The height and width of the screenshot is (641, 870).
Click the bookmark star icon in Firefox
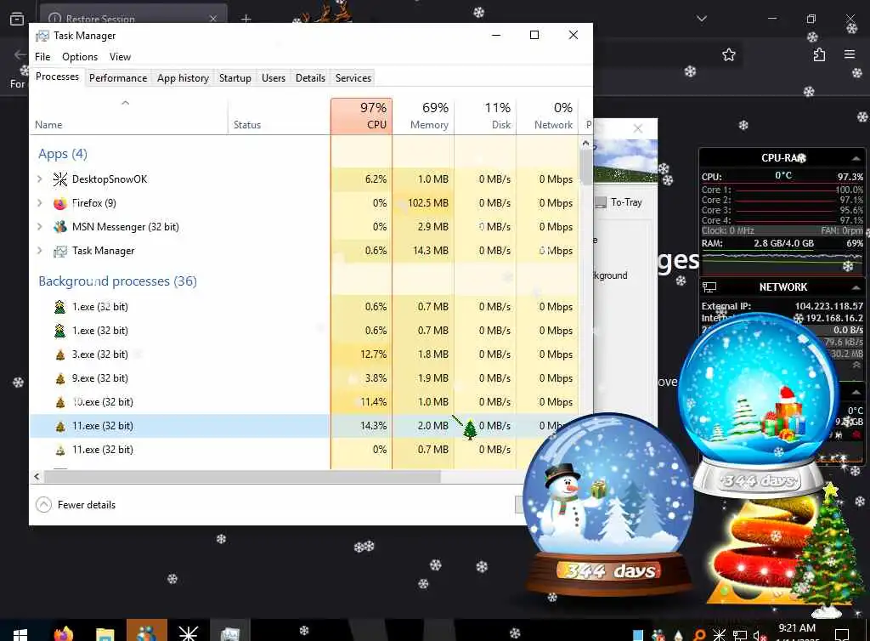coord(728,54)
